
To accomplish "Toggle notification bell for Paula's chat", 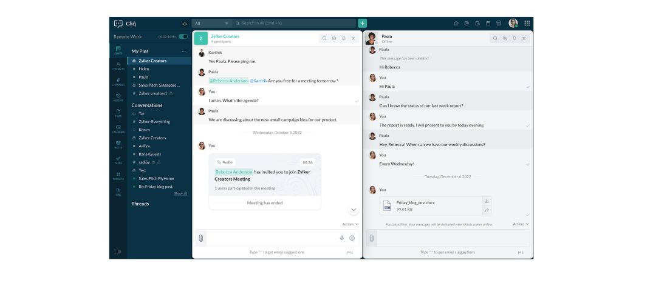I will 515,38.
